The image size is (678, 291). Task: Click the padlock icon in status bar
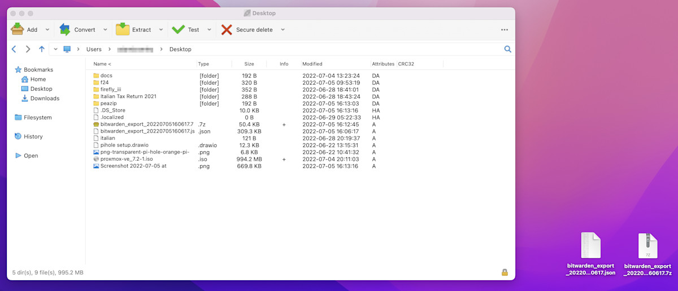point(505,272)
